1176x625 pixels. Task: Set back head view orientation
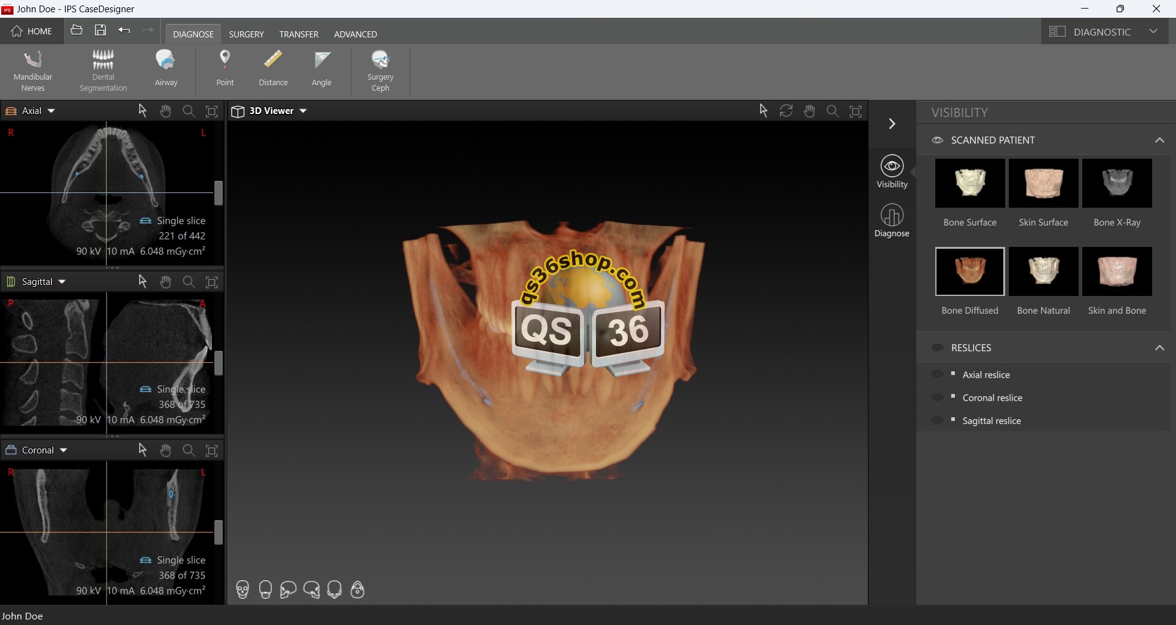click(265, 590)
